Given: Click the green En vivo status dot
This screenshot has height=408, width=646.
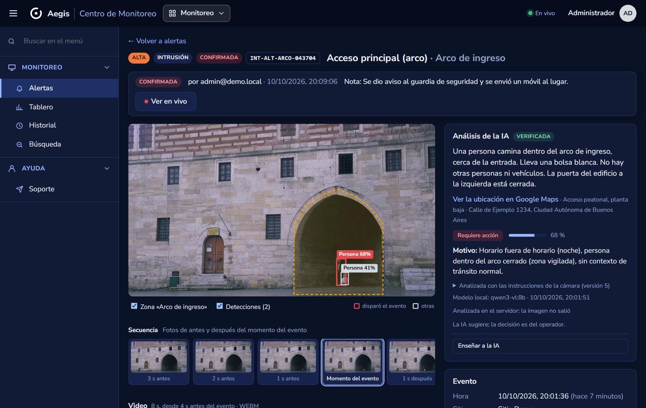Looking at the screenshot, I should (x=530, y=13).
